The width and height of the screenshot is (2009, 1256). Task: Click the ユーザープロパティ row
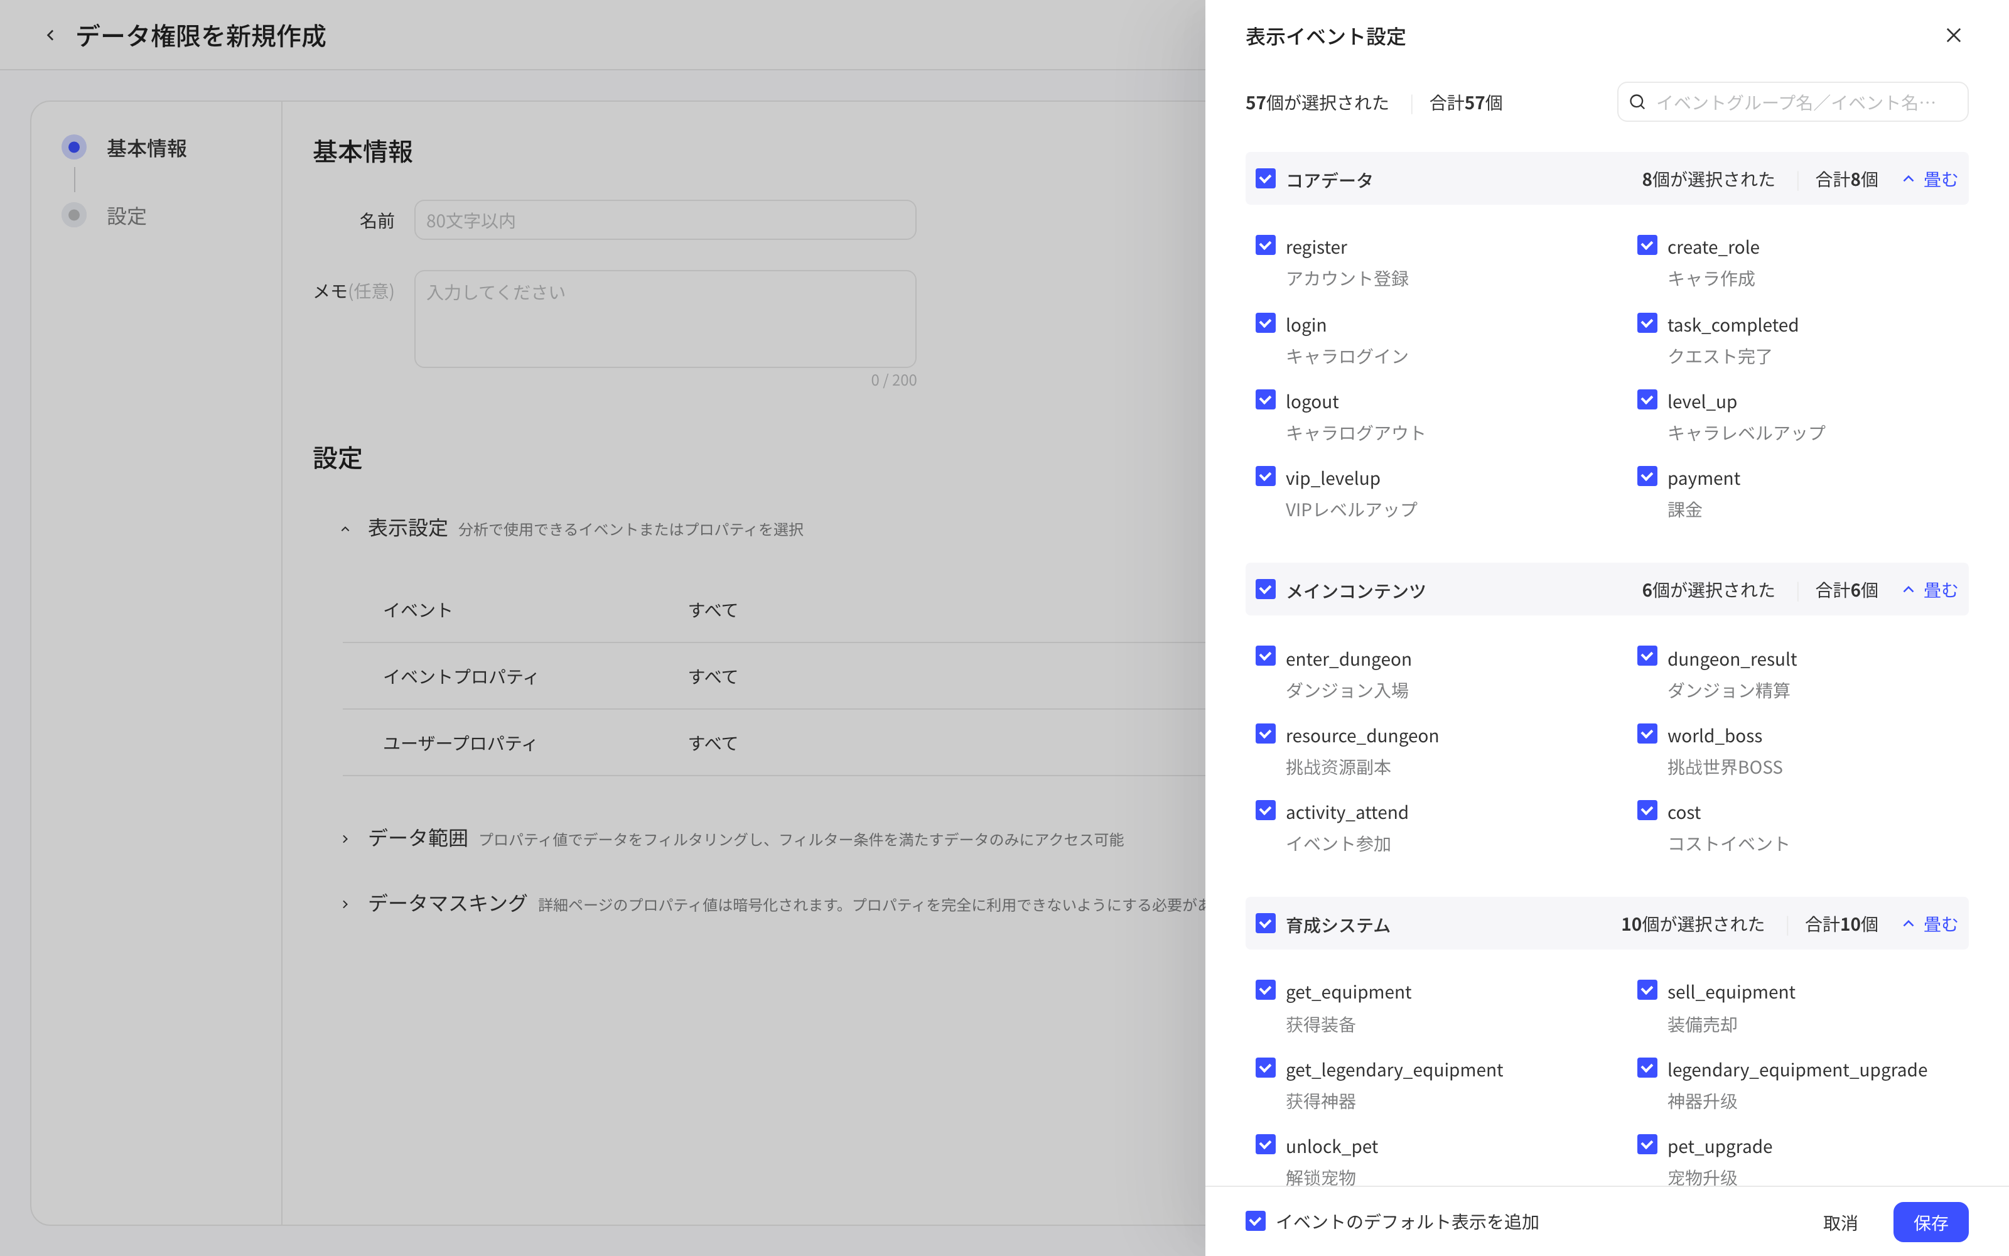(773, 743)
